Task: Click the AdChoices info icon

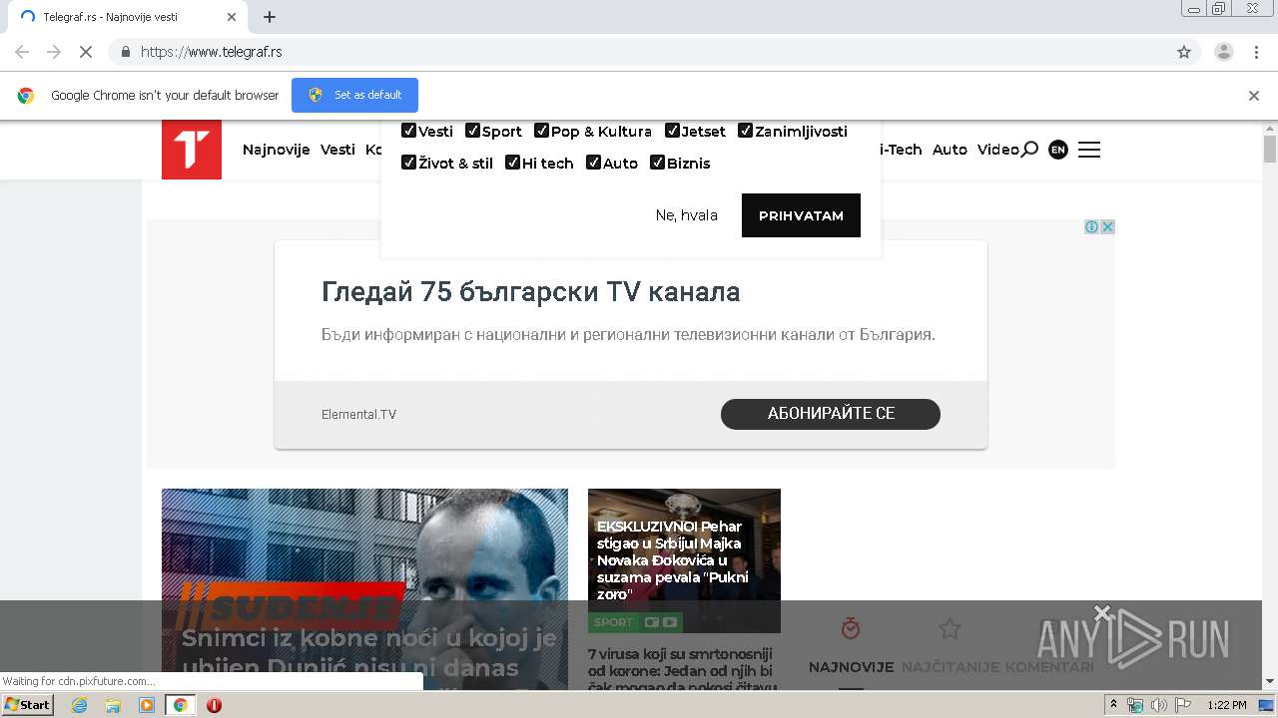Action: [x=1091, y=227]
